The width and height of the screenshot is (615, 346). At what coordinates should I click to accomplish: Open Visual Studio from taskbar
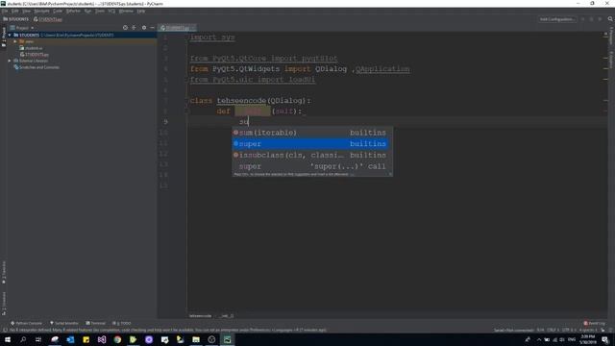coord(102,339)
